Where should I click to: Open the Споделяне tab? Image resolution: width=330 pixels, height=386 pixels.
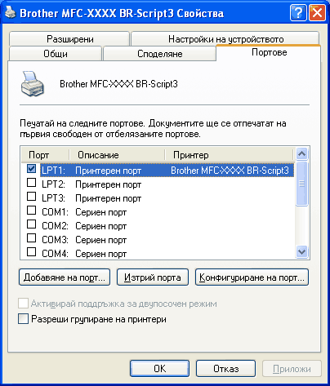pos(160,54)
